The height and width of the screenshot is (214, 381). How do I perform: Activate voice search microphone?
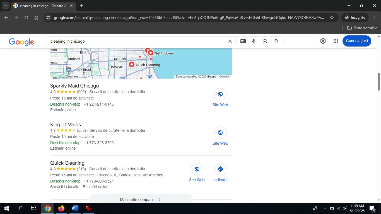point(254,41)
